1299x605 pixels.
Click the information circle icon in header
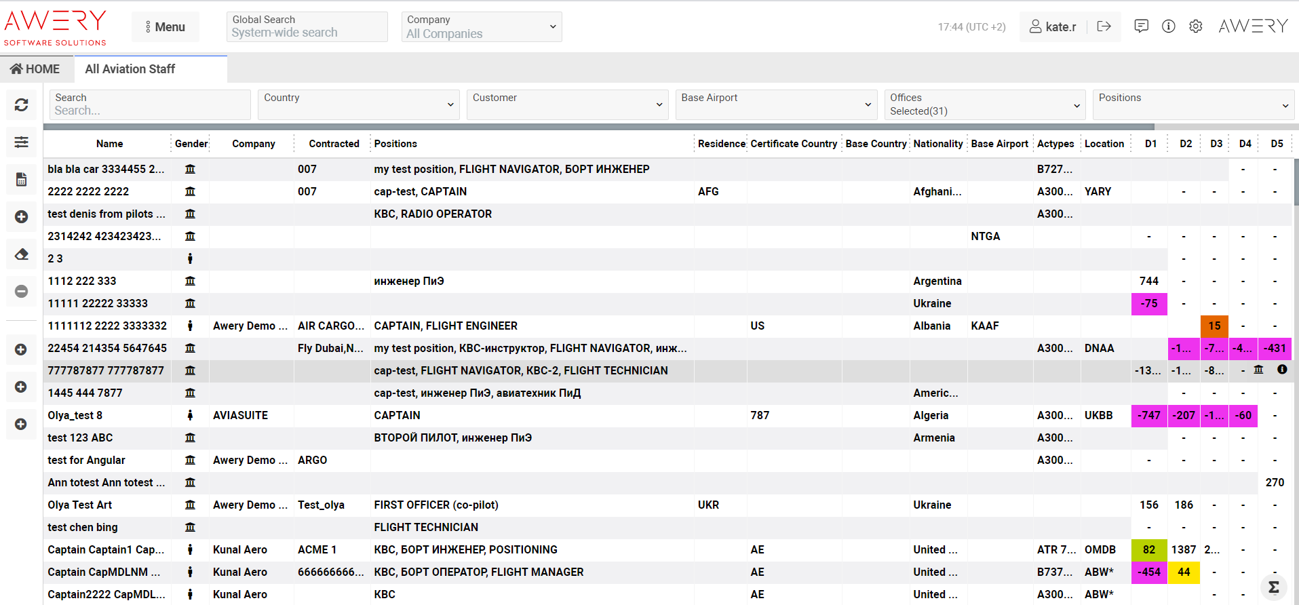coord(1169,26)
